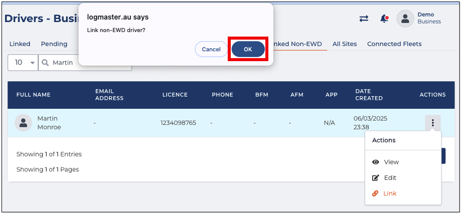Click the PHONE column header
The height and width of the screenshot is (214, 461).
pos(223,95)
